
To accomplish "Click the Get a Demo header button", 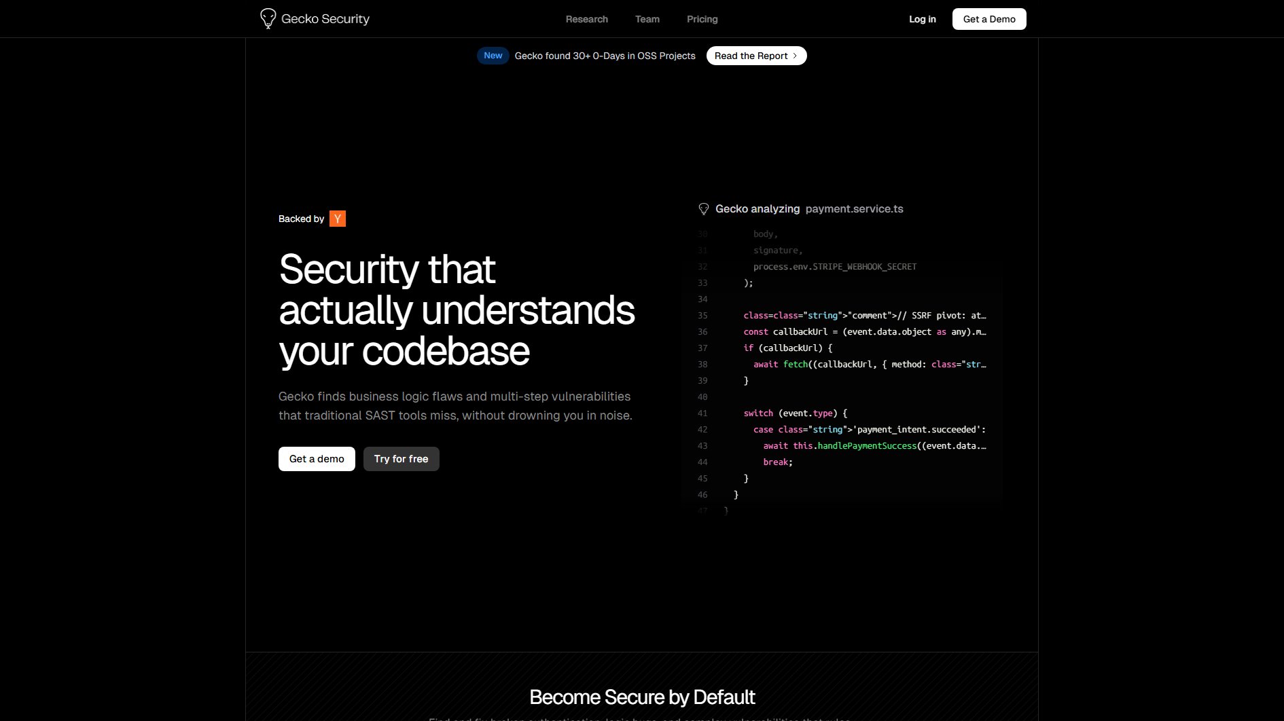I will pyautogui.click(x=989, y=19).
